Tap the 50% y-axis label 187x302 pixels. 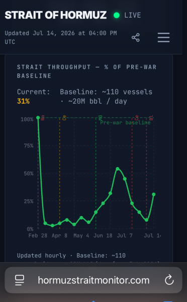pos(29,174)
